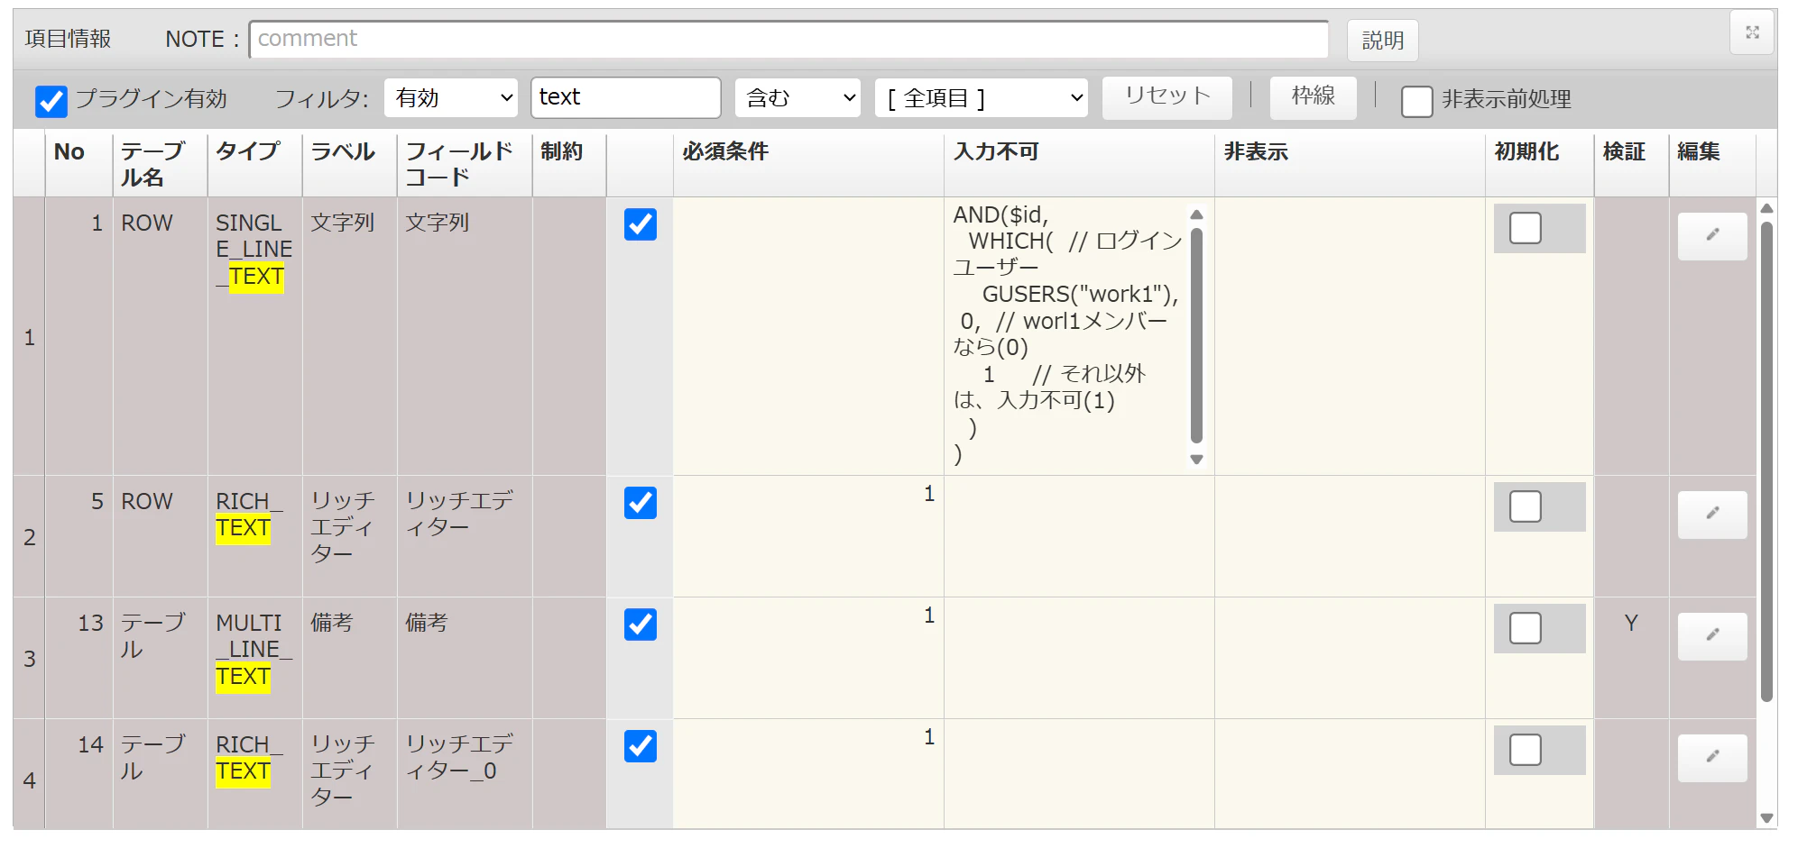This screenshot has width=1798, height=848.
Task: Click the 必須条件 value 1 in row No 13
Action: (928, 615)
